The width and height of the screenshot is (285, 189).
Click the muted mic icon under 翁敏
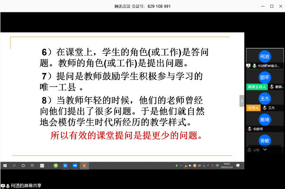click(x=249, y=150)
